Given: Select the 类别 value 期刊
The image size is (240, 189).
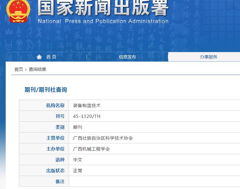Looking at the screenshot, I should tap(77, 127).
